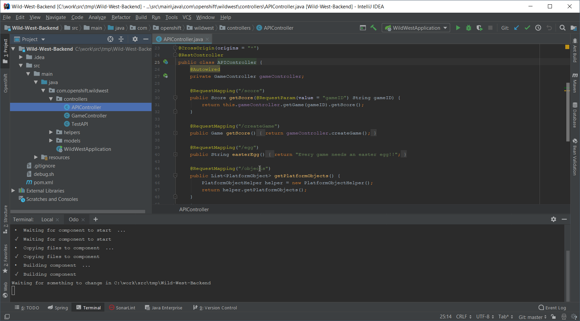Expand the .idea folder

tap(21, 57)
